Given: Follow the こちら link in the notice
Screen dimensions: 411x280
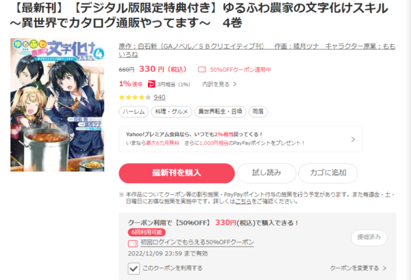Looking at the screenshot, I should coord(243,201).
